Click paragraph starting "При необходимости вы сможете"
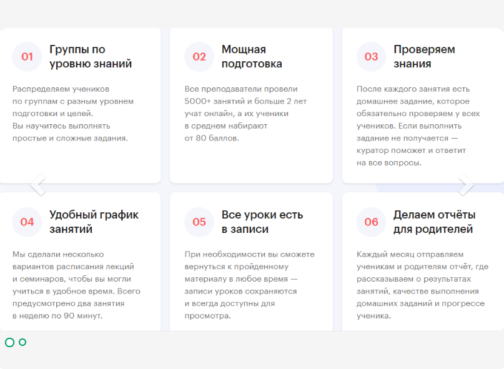Screen dimensions: 504x369 click(x=249, y=285)
